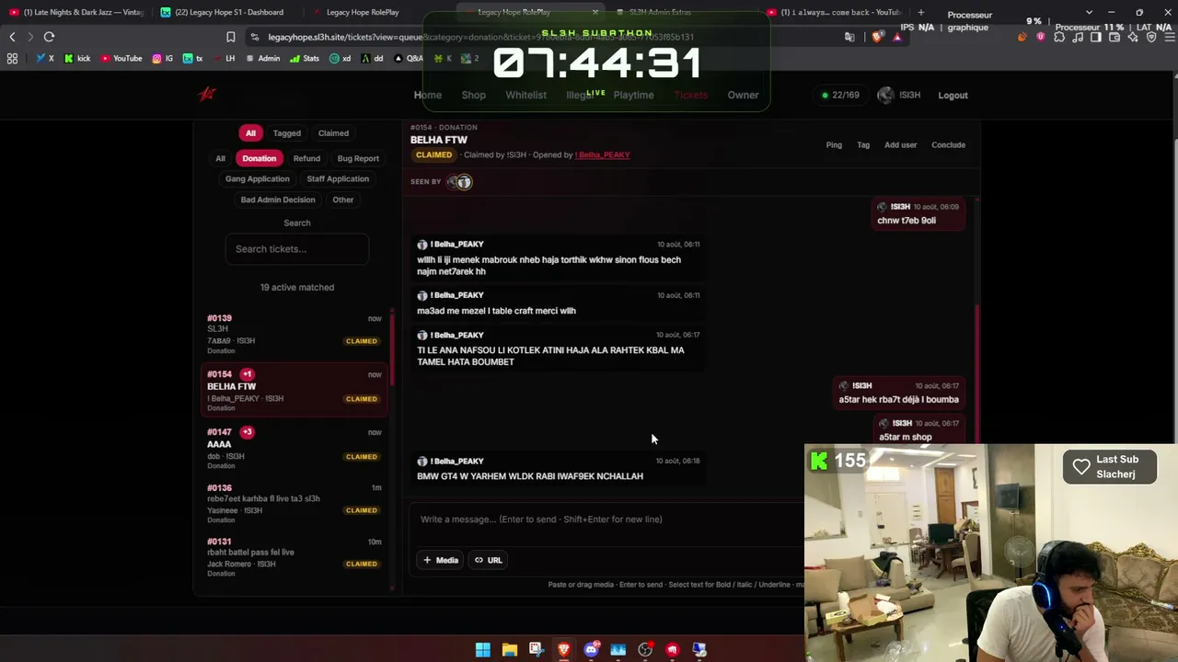Click the red star site logo
The width and height of the screenshot is (1178, 662).
point(208,94)
